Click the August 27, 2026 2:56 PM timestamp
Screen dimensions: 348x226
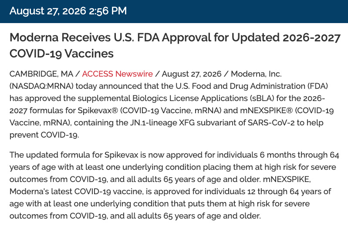(68, 11)
